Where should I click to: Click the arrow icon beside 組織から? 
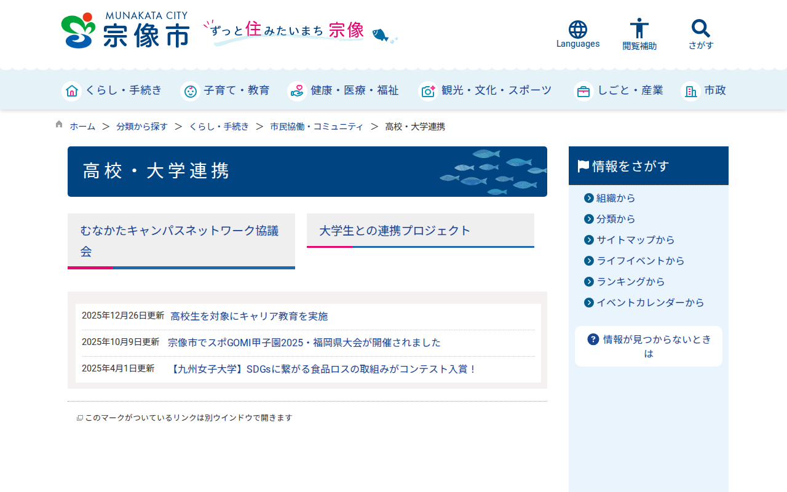(589, 198)
